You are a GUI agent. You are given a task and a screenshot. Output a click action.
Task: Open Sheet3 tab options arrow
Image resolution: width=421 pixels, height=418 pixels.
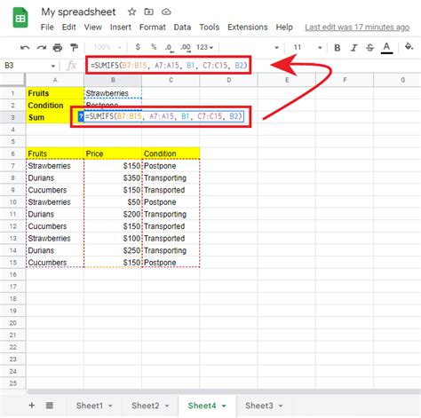281,406
